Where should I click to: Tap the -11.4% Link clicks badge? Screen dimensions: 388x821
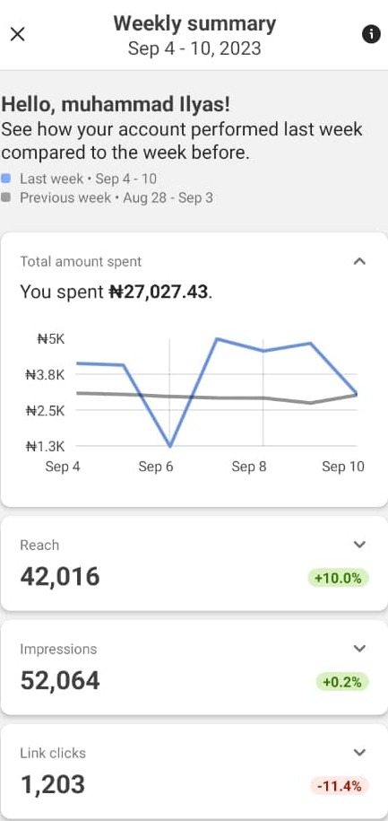(340, 786)
